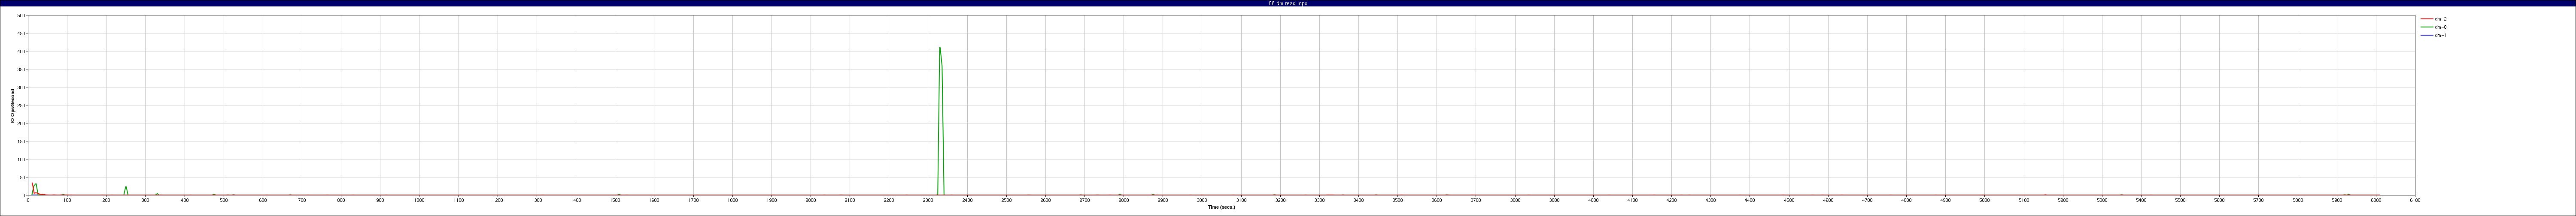Click the 3000 x-axis tick label
Image resolution: width=2576 pixels, height=216 pixels.
click(x=1202, y=200)
